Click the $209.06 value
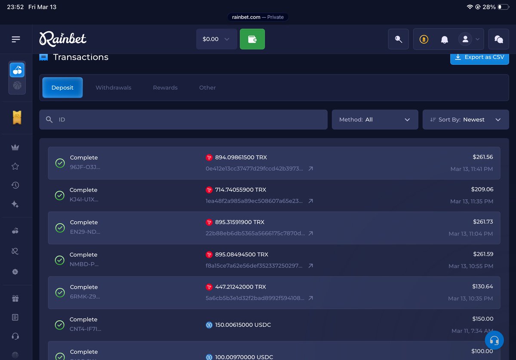 [482, 189]
